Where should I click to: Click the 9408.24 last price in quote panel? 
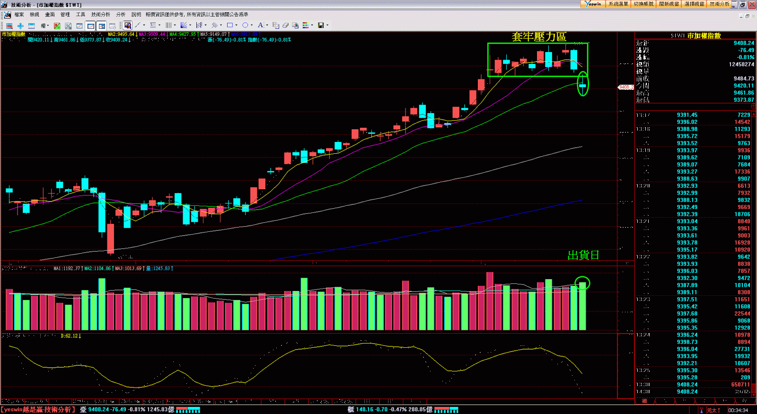pos(744,43)
